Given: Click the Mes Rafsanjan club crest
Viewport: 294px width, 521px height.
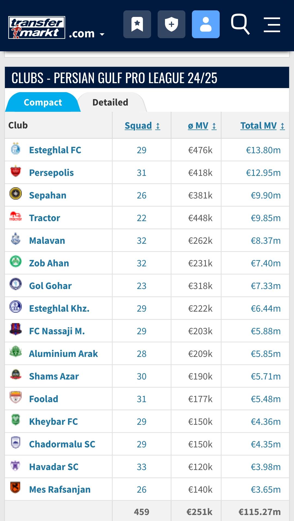Looking at the screenshot, I should click(x=16, y=488).
